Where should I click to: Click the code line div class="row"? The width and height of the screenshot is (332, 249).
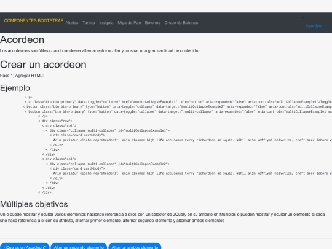[55, 121]
